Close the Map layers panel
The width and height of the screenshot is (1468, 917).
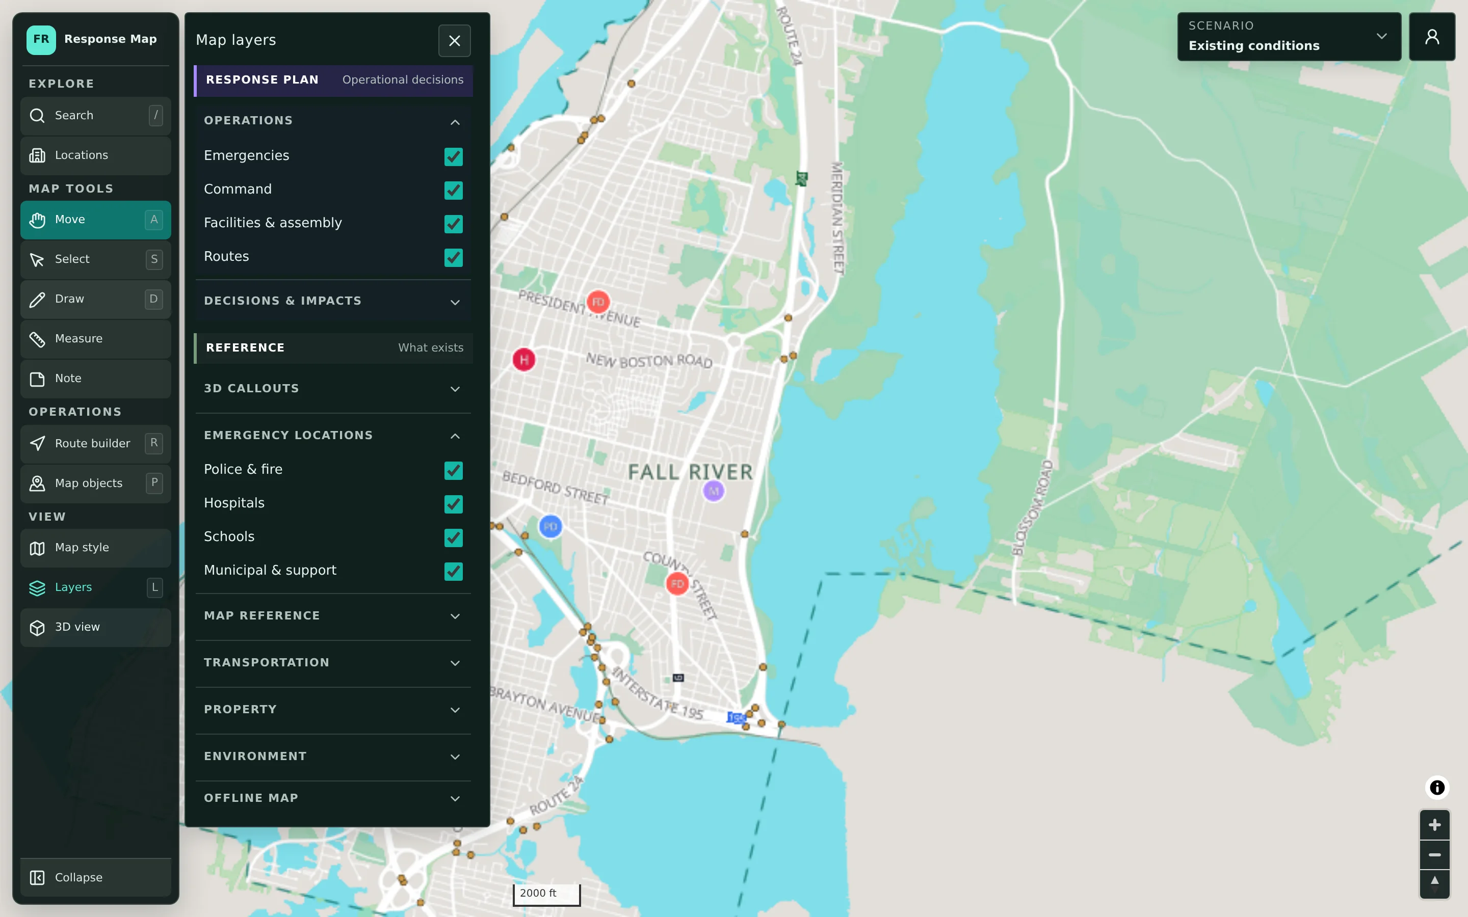pos(454,41)
